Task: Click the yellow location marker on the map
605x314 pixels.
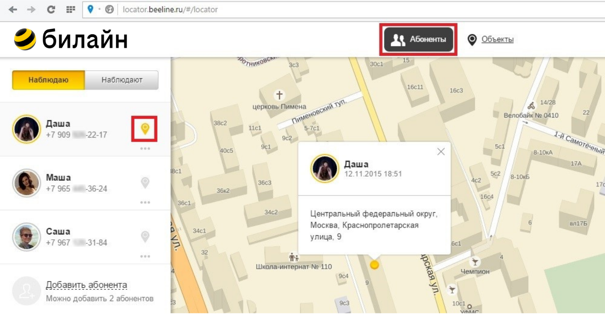Action: 375,265
